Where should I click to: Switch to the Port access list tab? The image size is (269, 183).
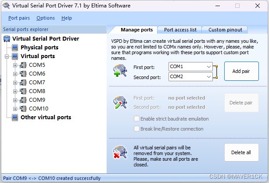point(180,30)
